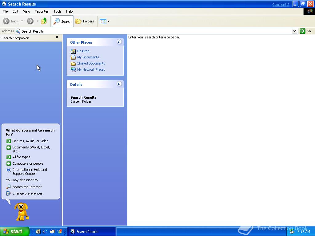
Task: Open Desktop link in Other Places
Action: [83, 51]
